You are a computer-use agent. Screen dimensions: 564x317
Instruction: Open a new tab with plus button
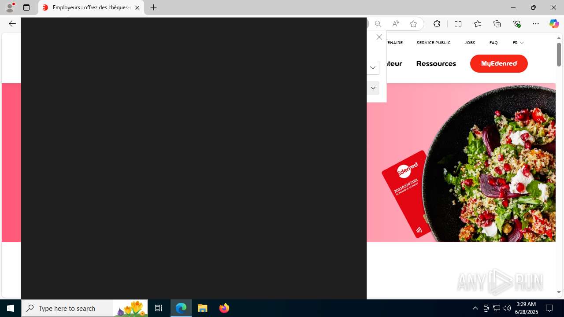pos(153,7)
